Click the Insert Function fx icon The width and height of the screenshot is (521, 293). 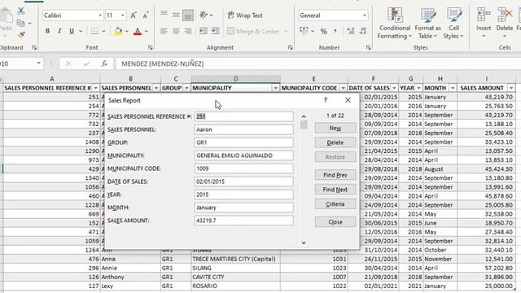tap(104, 63)
